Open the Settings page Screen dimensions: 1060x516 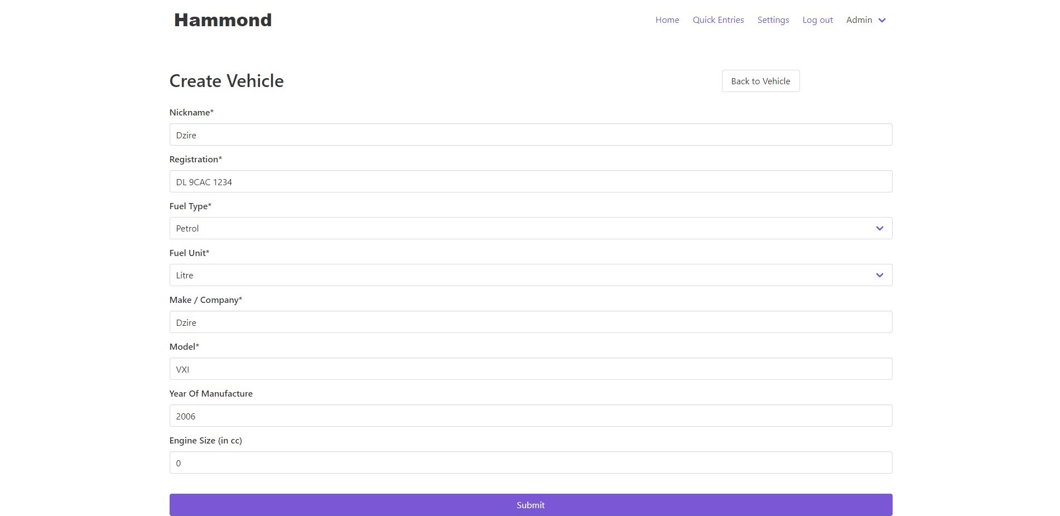[x=773, y=20]
